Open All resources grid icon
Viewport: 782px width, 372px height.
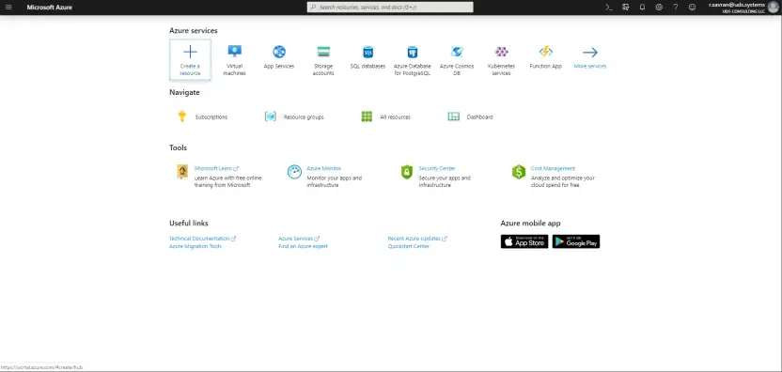coord(367,116)
